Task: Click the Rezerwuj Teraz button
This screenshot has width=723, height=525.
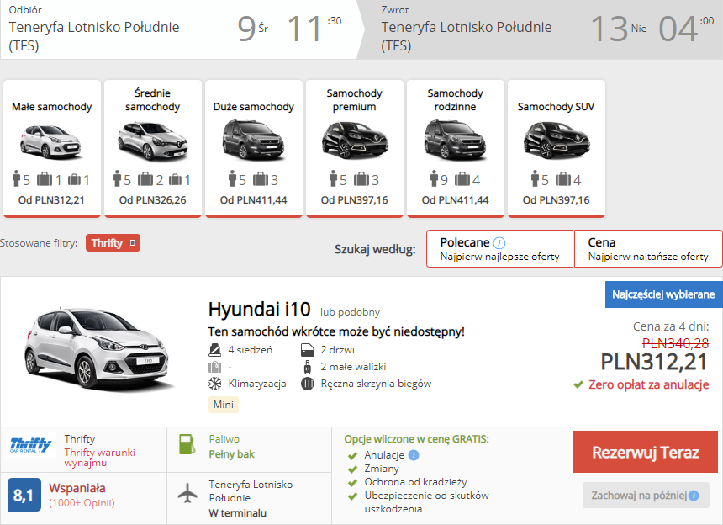Action: (x=646, y=452)
